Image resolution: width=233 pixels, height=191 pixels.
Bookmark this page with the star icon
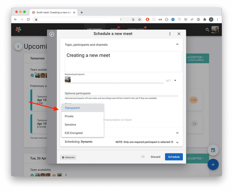point(139,19)
